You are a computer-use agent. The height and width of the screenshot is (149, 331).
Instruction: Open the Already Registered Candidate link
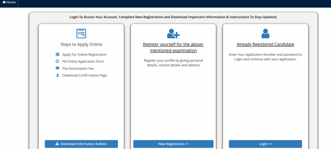click(265, 44)
